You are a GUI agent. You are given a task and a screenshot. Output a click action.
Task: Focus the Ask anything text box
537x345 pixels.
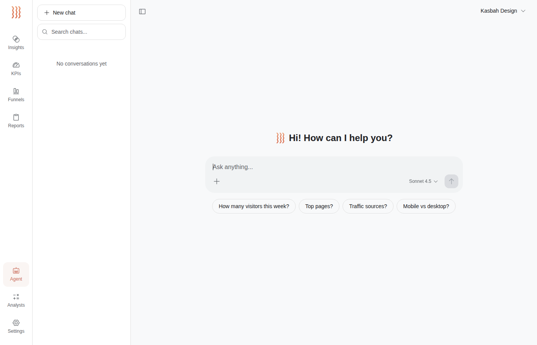click(334, 167)
